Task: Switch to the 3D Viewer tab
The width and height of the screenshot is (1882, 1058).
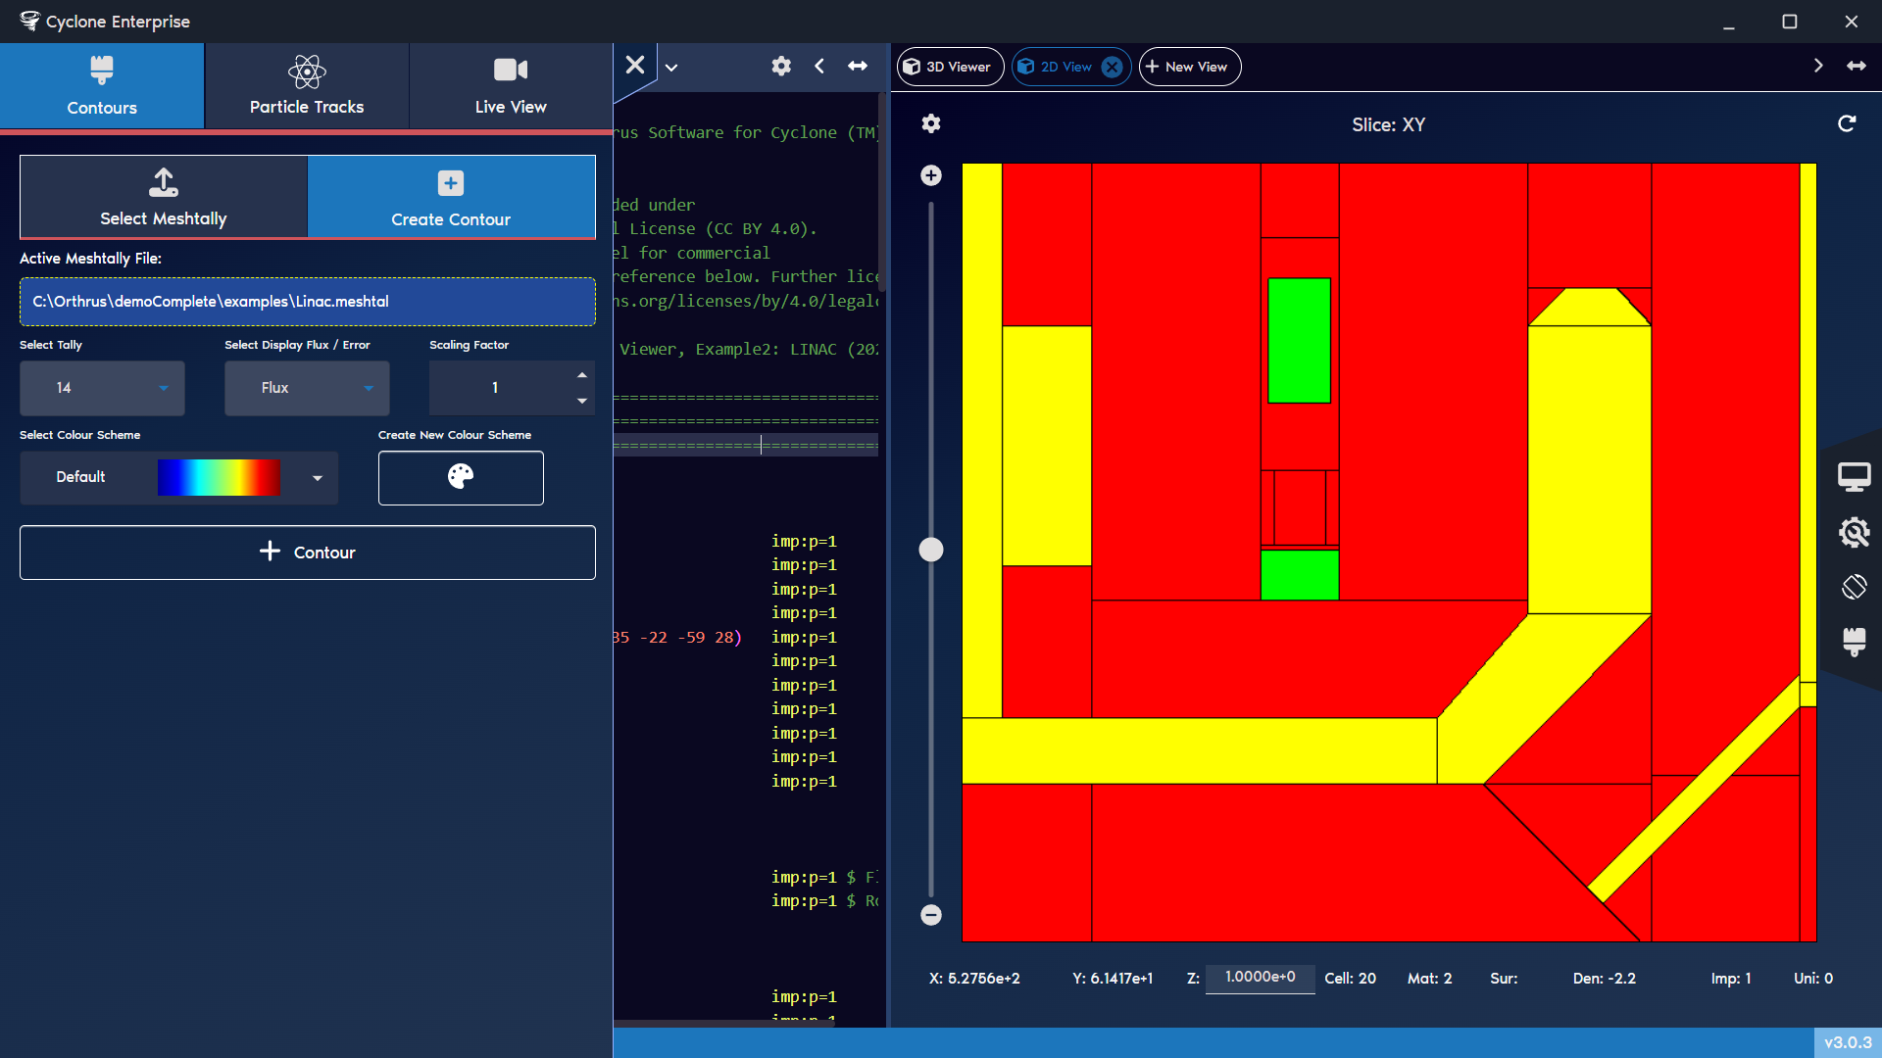Action: pos(949,67)
